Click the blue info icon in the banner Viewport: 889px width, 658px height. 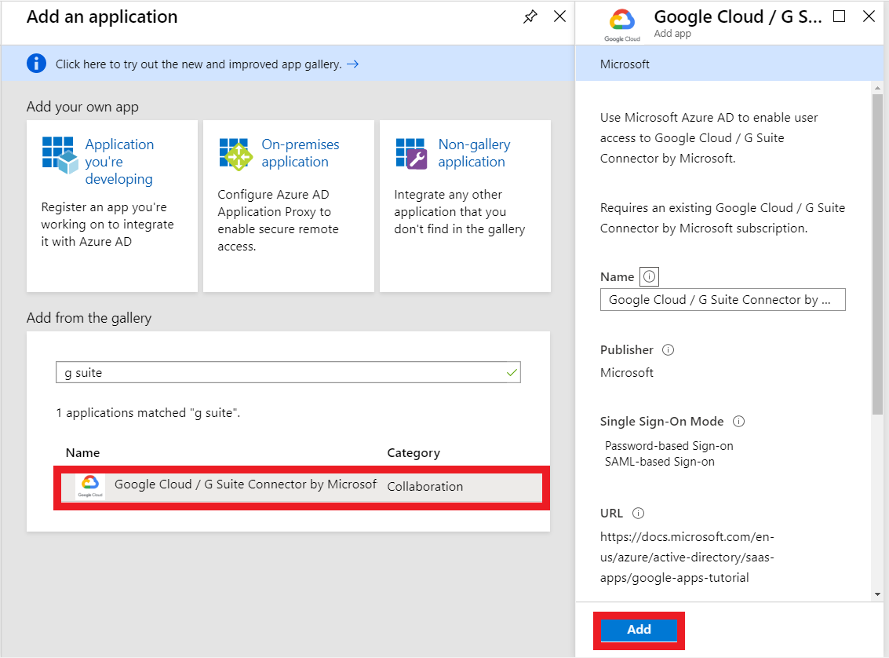click(36, 64)
